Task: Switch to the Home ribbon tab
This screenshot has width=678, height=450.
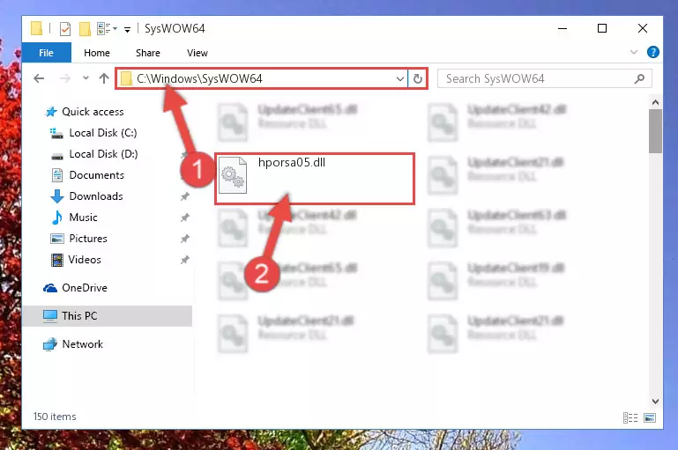Action: point(97,53)
